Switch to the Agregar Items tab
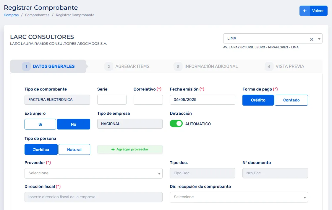The height and width of the screenshot is (210, 332). 132,66
